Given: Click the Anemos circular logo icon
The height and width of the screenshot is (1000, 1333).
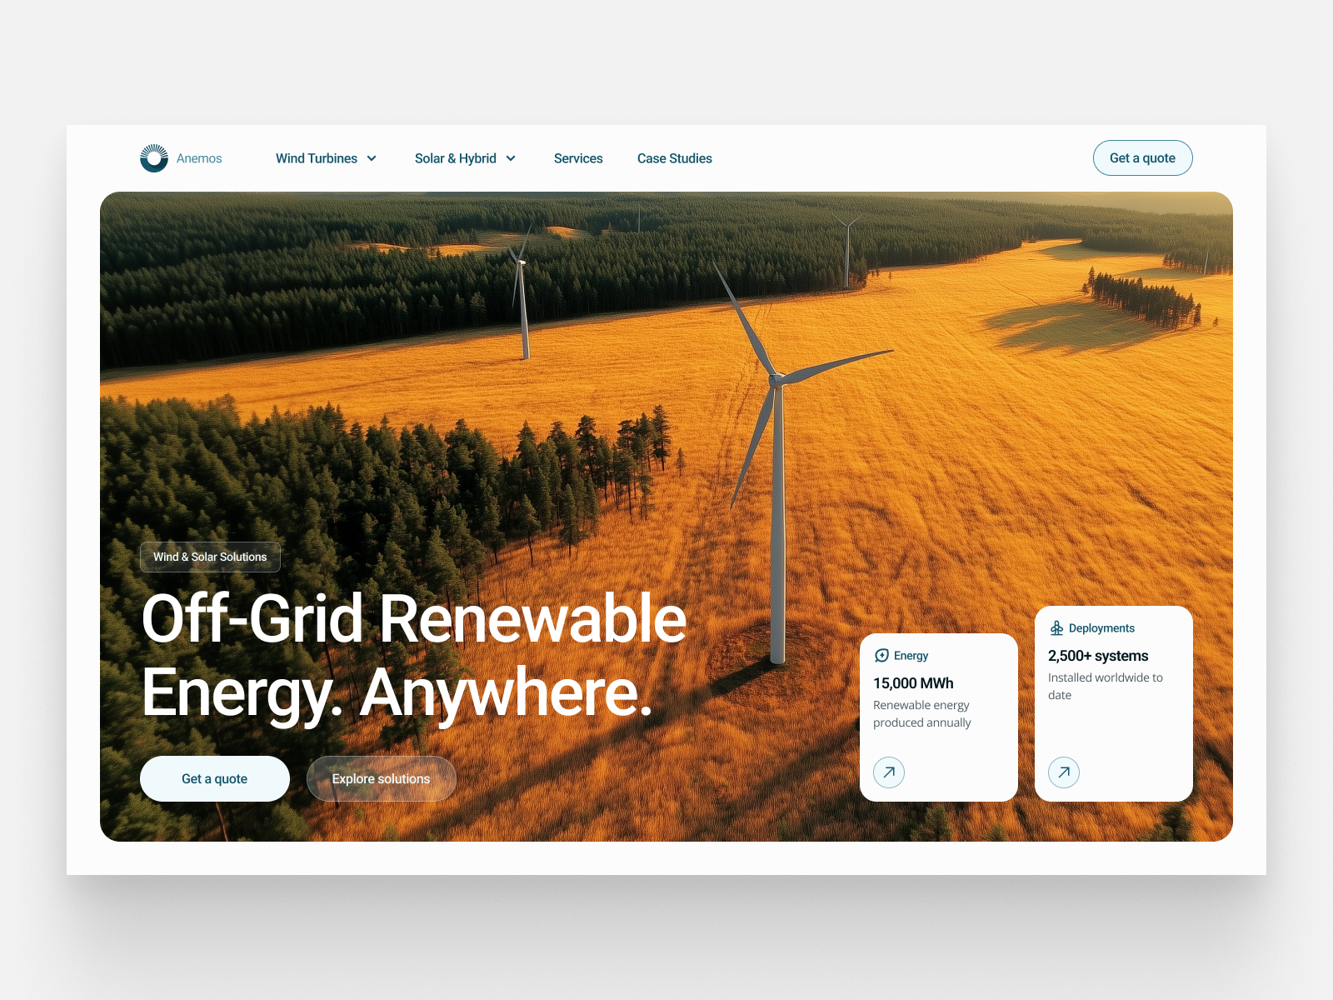Looking at the screenshot, I should (154, 158).
